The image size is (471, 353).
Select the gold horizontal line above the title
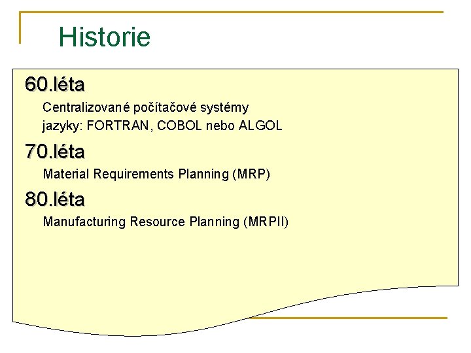(x=232, y=12)
